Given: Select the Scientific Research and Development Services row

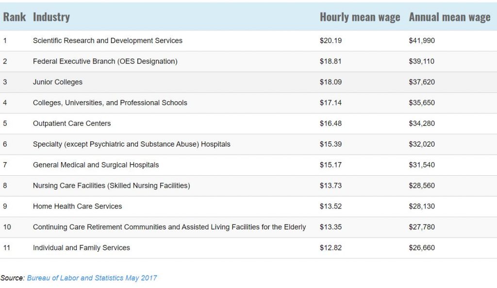Looking at the screenshot, I should [x=108, y=41].
